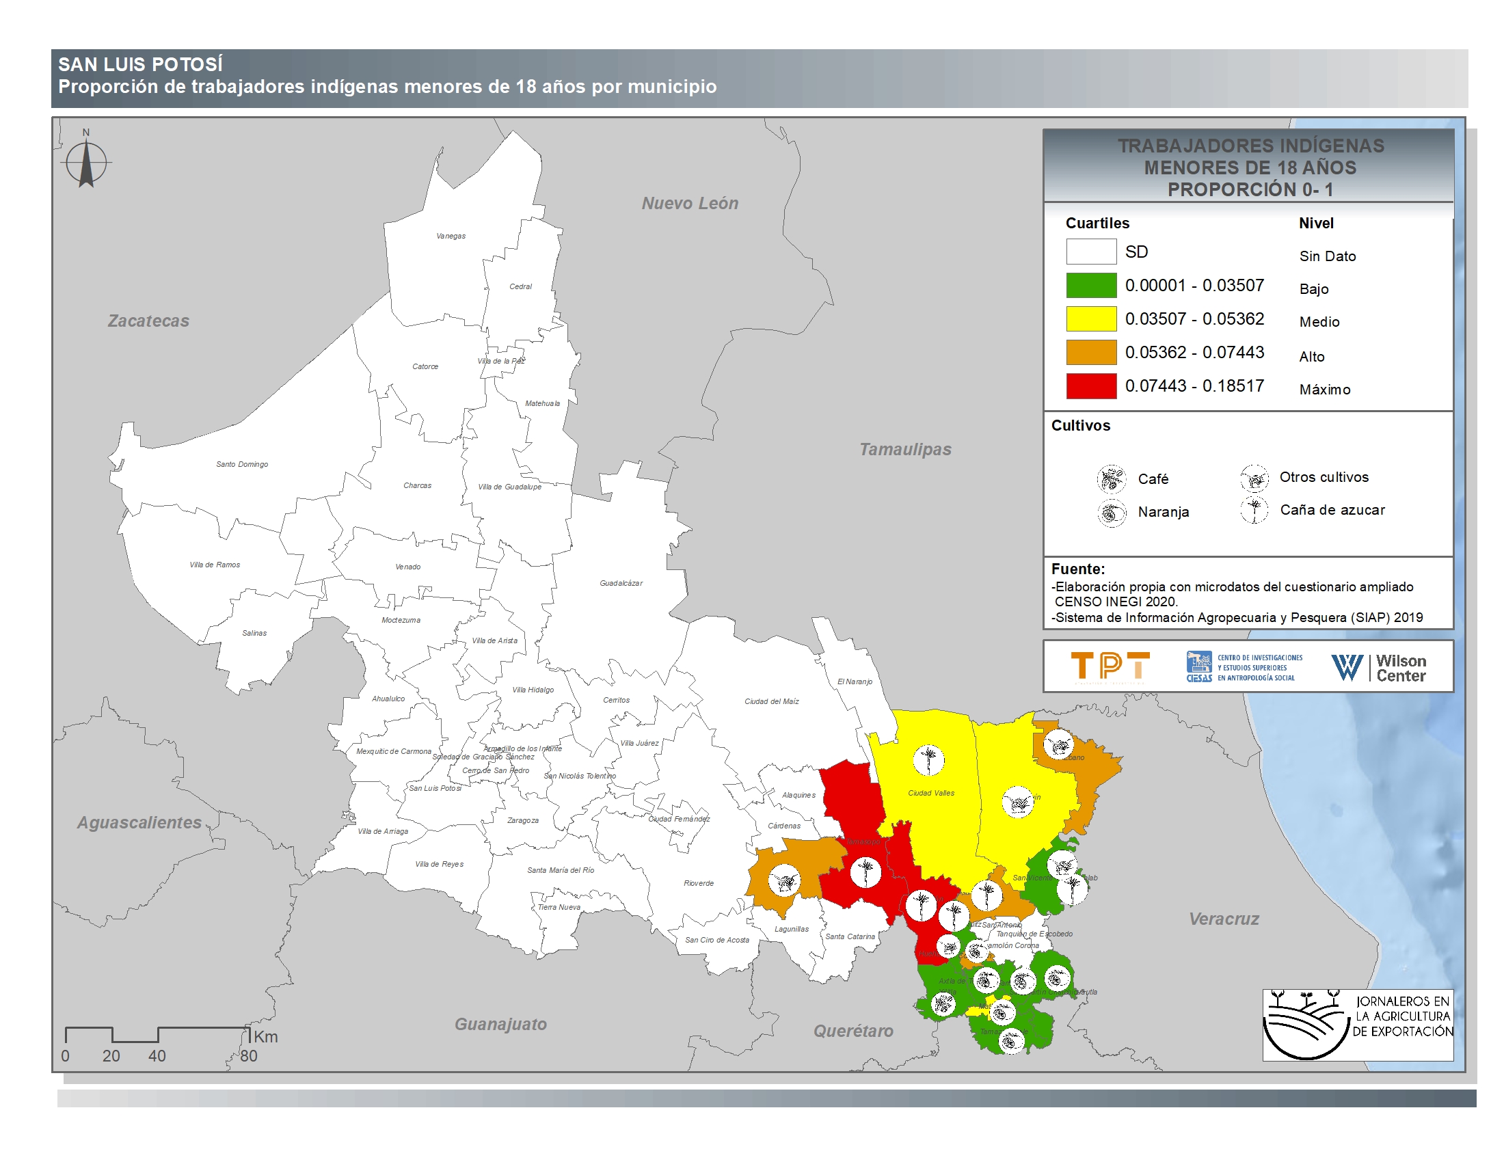Click the Caña de azucar legend icon
Viewport: 1504px width, 1162px height.
coord(1254,510)
